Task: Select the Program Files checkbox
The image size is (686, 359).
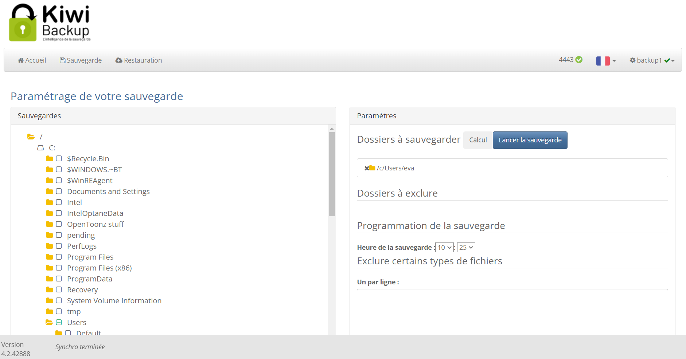Action: [59, 257]
